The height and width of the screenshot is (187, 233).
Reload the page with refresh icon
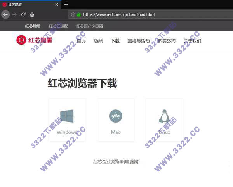pos(23,14)
